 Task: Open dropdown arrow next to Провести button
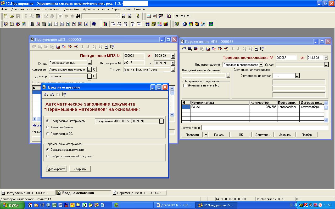coord(206,135)
